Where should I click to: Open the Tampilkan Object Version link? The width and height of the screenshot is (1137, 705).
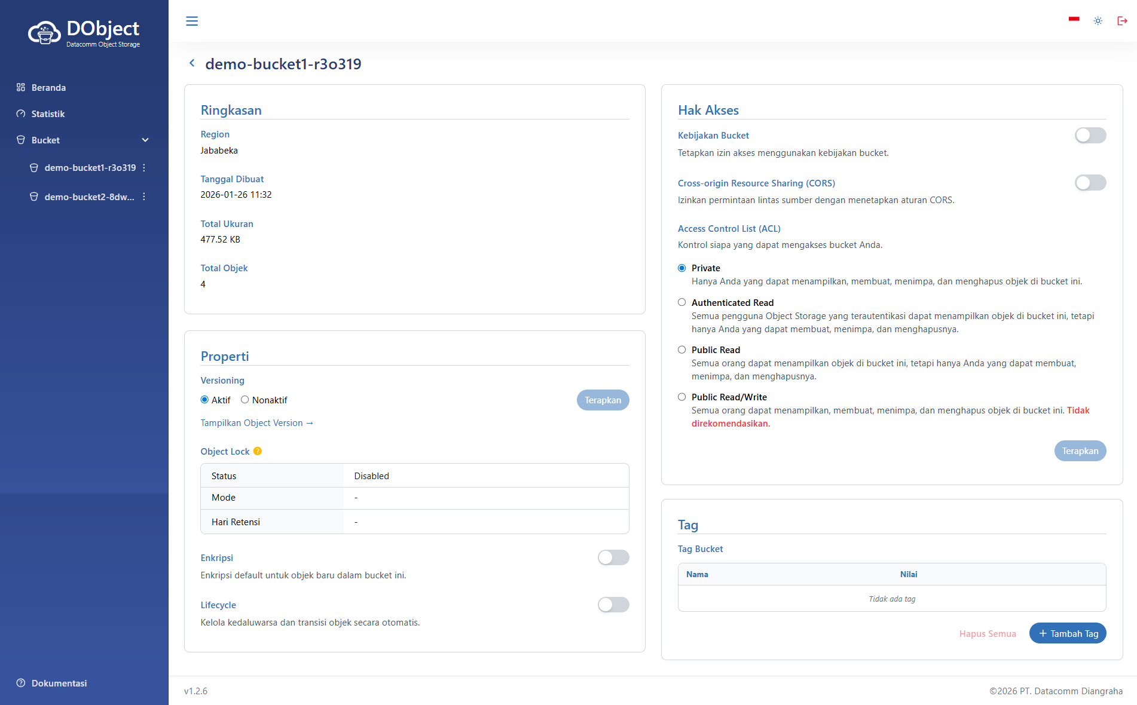[x=256, y=423]
